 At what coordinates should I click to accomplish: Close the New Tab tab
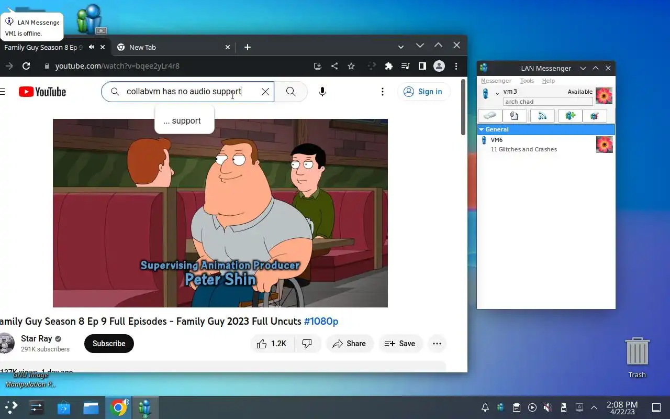pos(228,47)
